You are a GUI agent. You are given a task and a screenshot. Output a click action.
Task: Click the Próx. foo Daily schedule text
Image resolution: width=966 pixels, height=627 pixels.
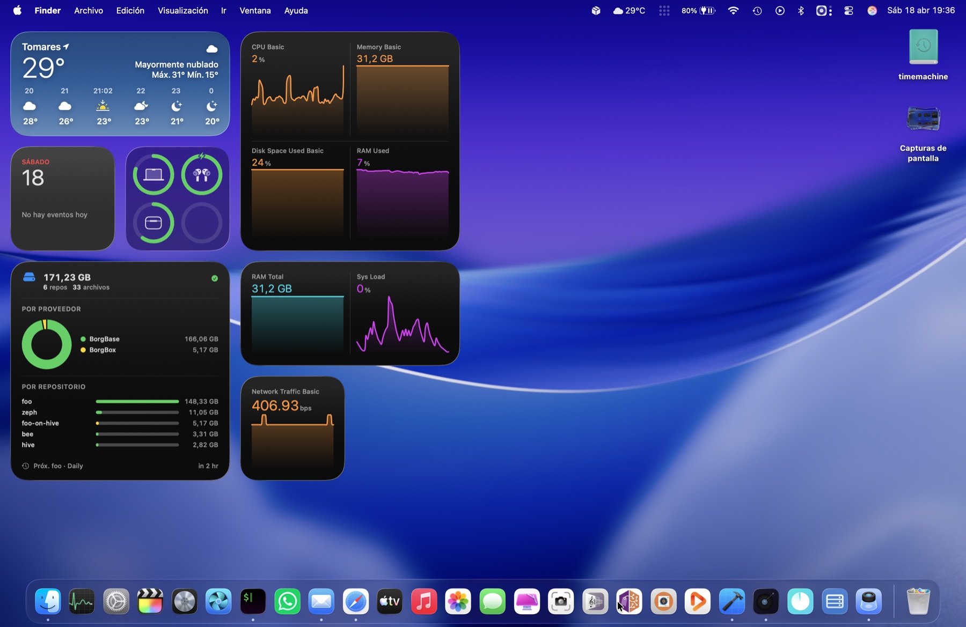coord(58,466)
